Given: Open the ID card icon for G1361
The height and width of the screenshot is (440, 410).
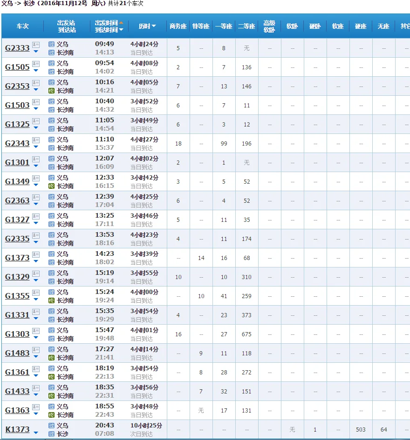Looking at the screenshot, I should click(36, 369).
